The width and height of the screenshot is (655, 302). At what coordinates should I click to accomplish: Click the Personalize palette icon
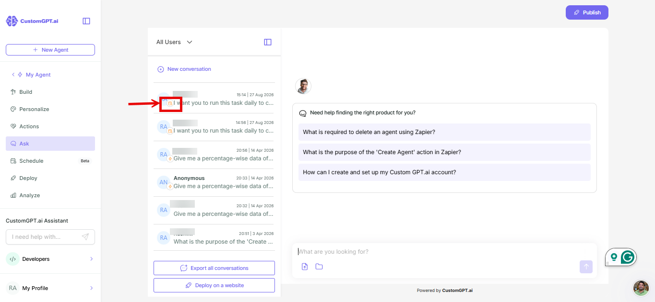pos(13,109)
